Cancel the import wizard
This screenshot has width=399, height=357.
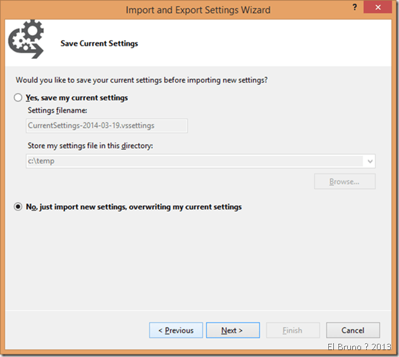point(353,331)
